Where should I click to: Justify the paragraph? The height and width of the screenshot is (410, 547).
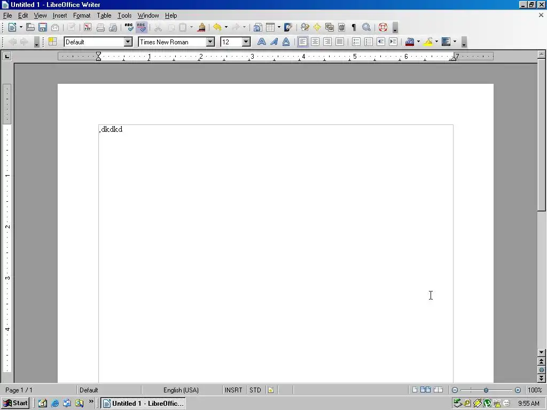339,42
